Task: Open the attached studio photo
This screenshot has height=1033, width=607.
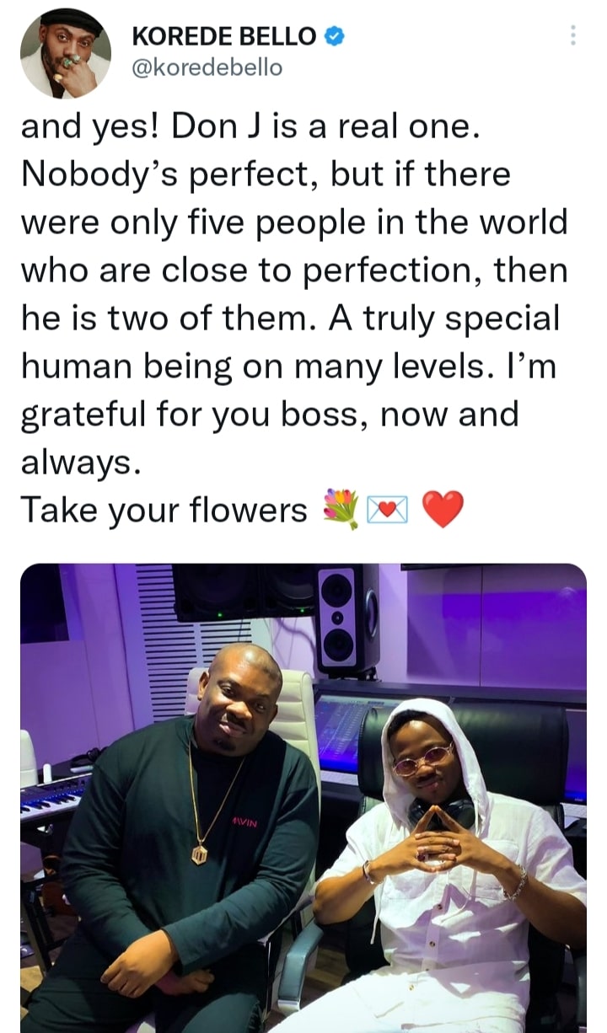Action: pyautogui.click(x=303, y=798)
